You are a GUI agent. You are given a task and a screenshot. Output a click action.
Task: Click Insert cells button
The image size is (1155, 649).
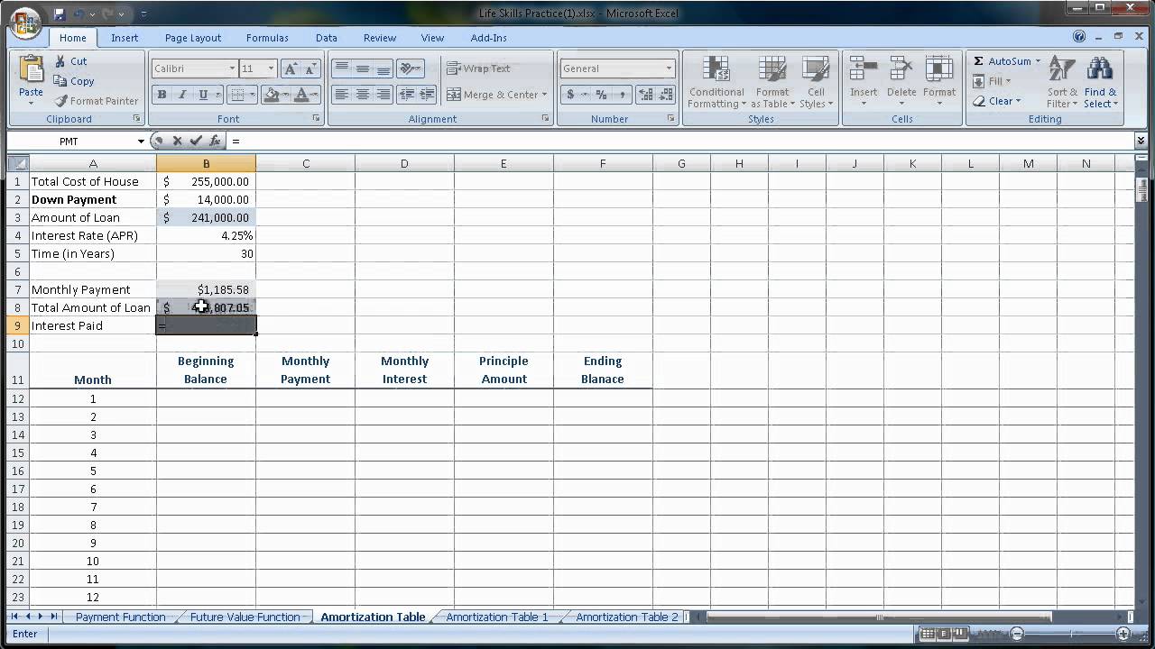[864, 82]
